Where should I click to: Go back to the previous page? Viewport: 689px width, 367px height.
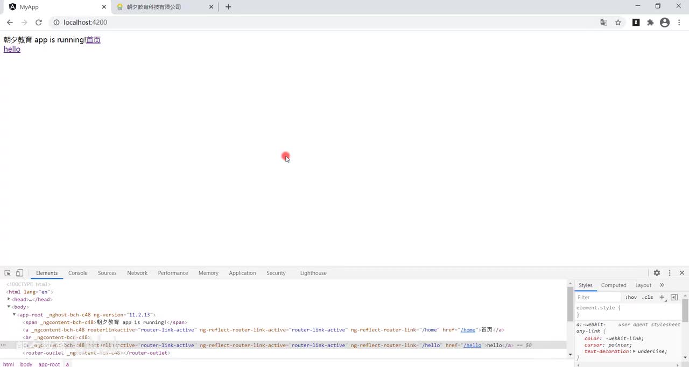coord(10,23)
